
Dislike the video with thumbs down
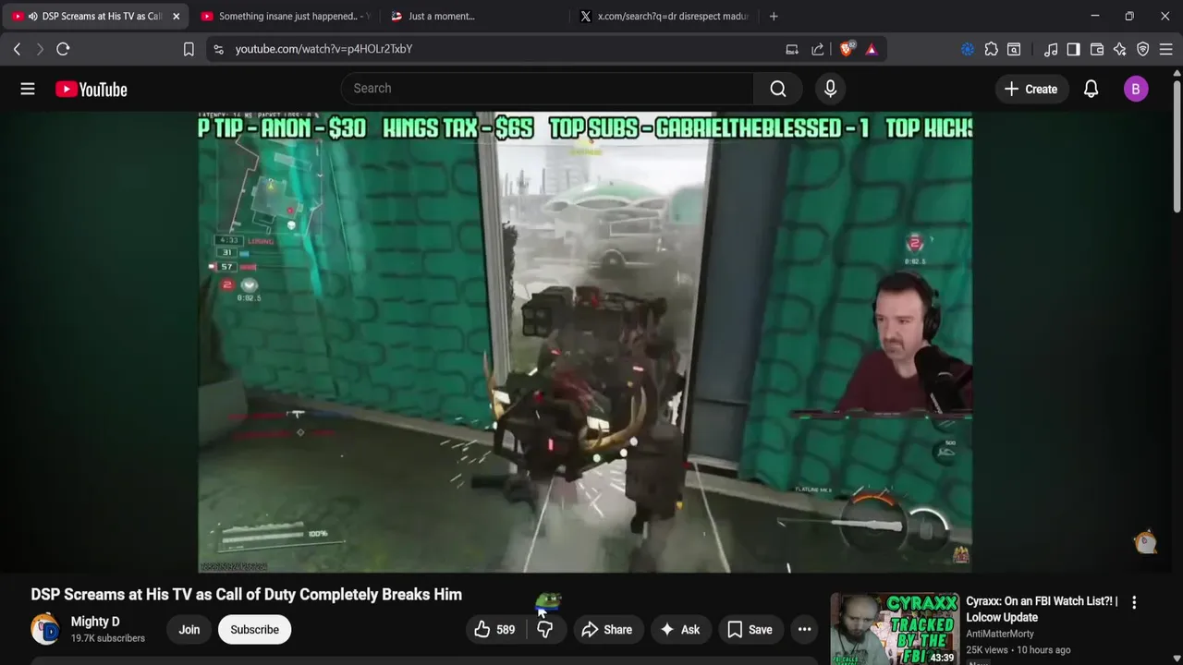545,630
